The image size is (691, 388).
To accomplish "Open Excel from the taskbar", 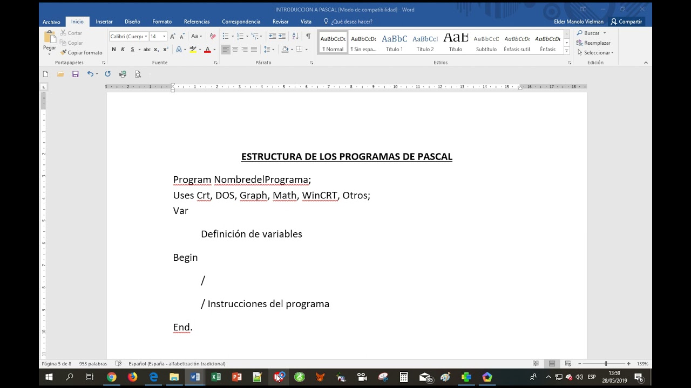I will pyautogui.click(x=216, y=377).
